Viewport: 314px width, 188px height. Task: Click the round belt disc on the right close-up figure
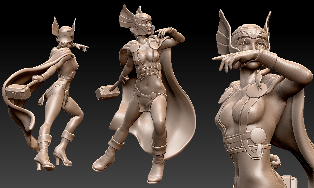(258, 136)
